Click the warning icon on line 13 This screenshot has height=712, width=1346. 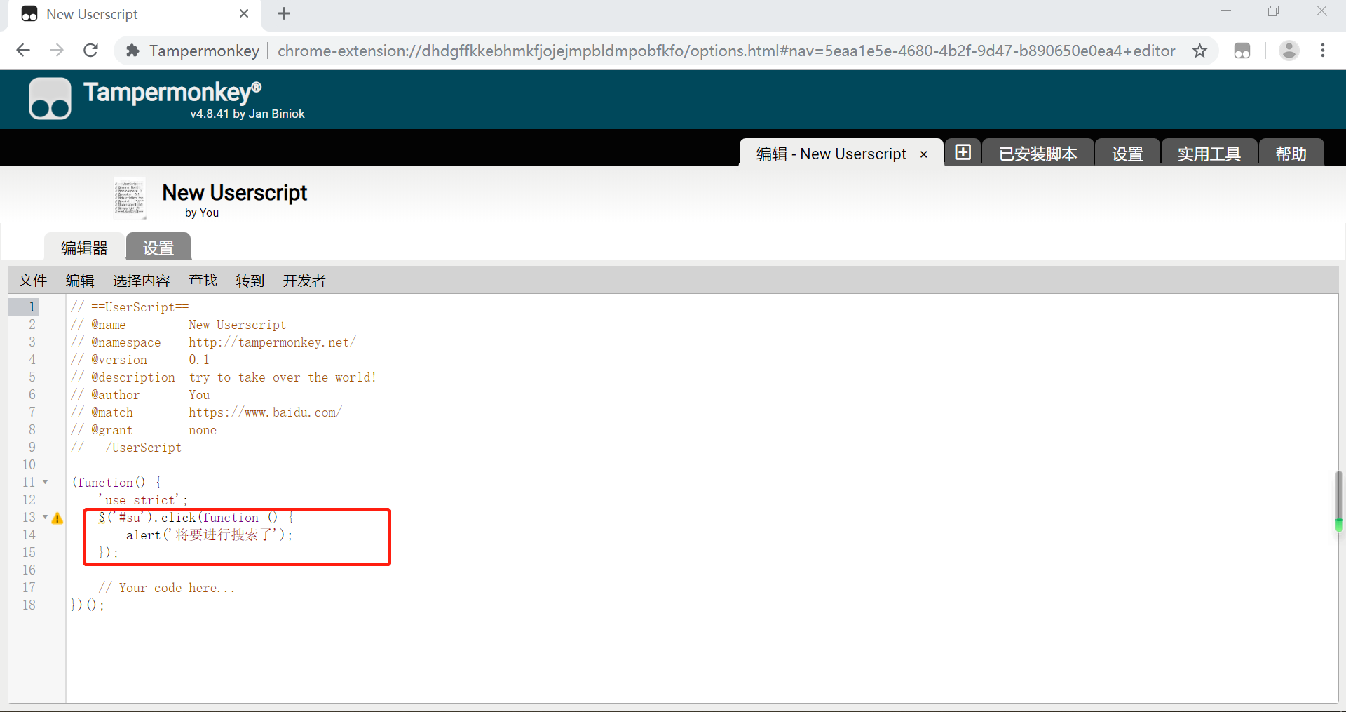(57, 518)
